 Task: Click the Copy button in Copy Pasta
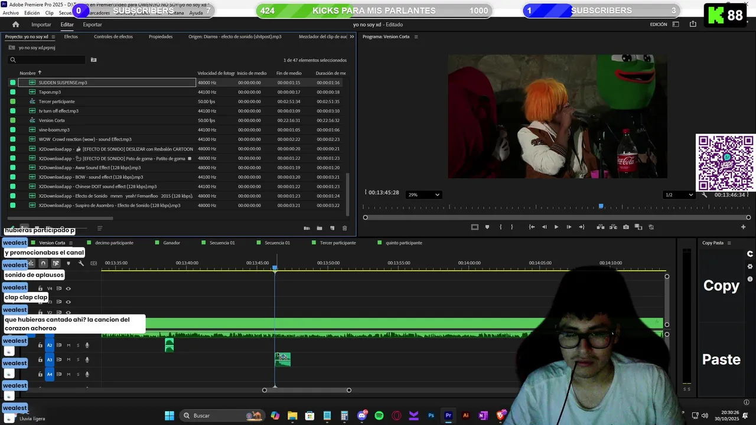(721, 286)
